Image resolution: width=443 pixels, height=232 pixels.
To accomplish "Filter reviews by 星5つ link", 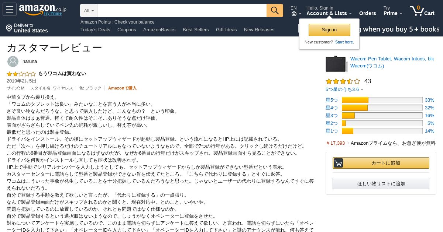I will click(x=332, y=100).
